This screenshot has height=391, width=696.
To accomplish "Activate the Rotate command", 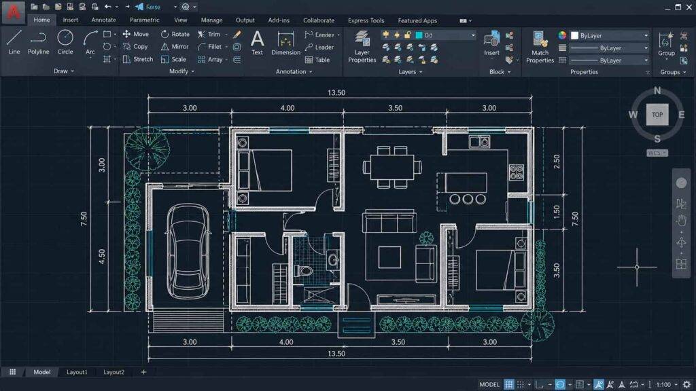I will coord(175,34).
